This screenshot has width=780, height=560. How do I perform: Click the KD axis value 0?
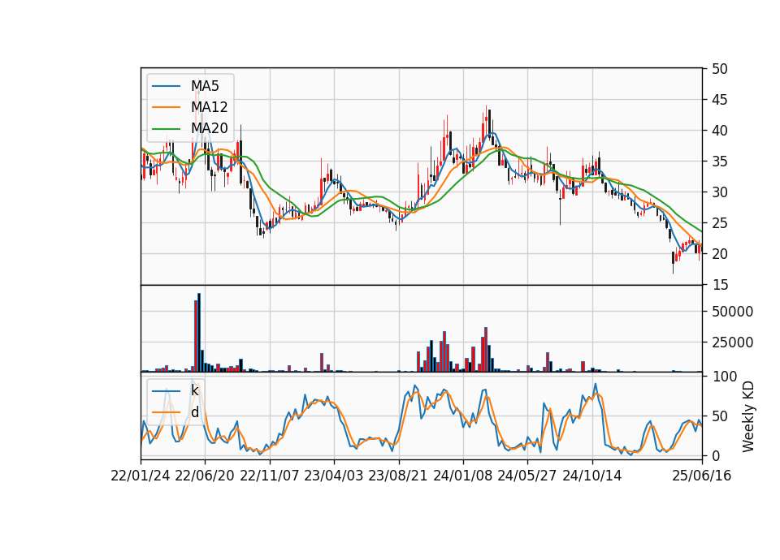(x=716, y=455)
